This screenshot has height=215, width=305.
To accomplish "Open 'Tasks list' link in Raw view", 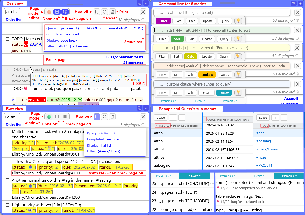I will (13, 125).
